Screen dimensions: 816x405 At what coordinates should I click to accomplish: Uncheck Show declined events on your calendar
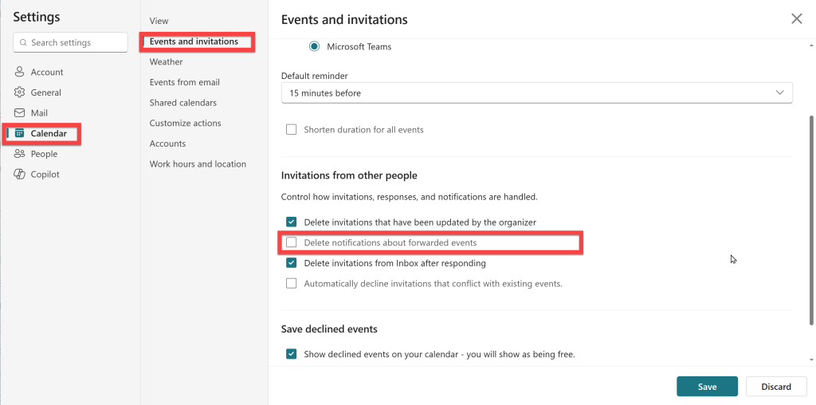click(x=292, y=355)
